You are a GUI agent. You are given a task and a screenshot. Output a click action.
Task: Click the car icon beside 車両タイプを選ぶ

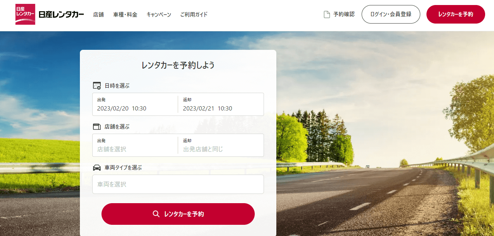click(x=97, y=168)
